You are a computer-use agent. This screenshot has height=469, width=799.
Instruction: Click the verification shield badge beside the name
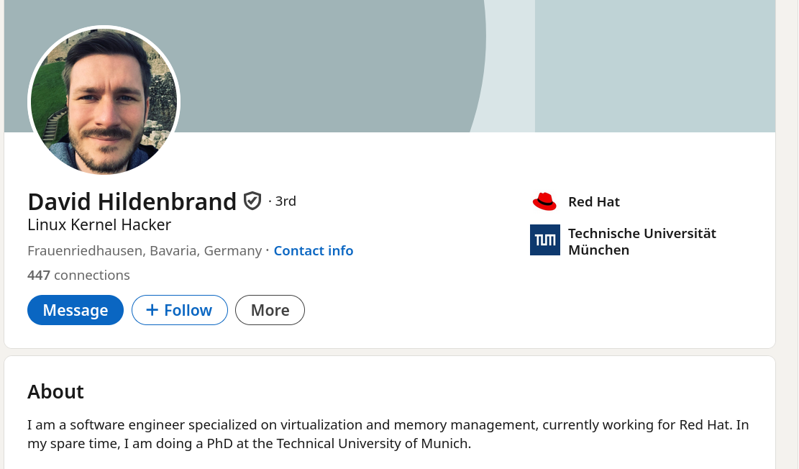pos(252,201)
